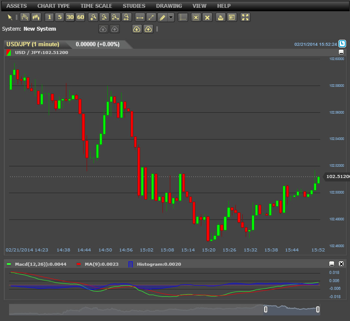Minimize the MACD indicator panel
The image size is (350, 321).
[332, 264]
